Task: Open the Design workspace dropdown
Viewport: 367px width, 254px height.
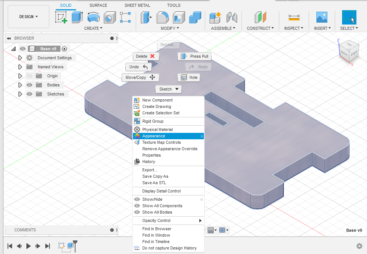Action: pyautogui.click(x=29, y=17)
